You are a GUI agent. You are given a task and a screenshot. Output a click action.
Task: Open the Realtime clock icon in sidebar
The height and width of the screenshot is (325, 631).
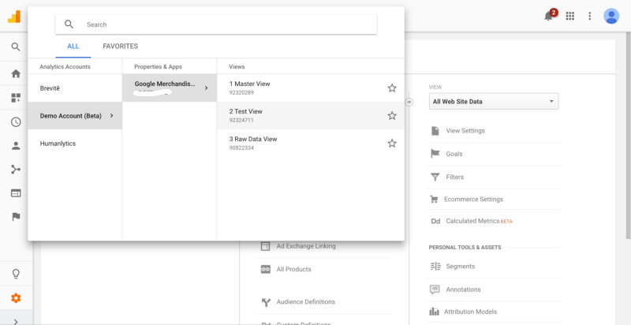pos(16,121)
